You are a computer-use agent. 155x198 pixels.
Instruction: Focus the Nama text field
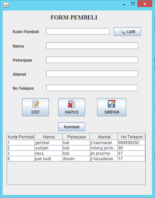[x=92, y=46]
